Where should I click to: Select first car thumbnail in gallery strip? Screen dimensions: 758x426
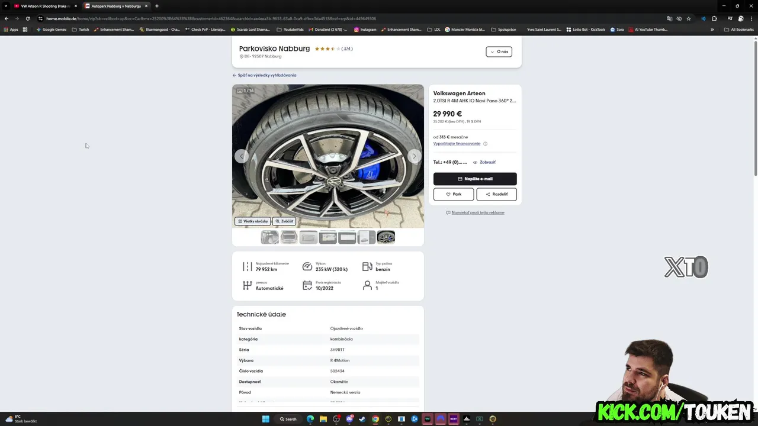pos(269,237)
